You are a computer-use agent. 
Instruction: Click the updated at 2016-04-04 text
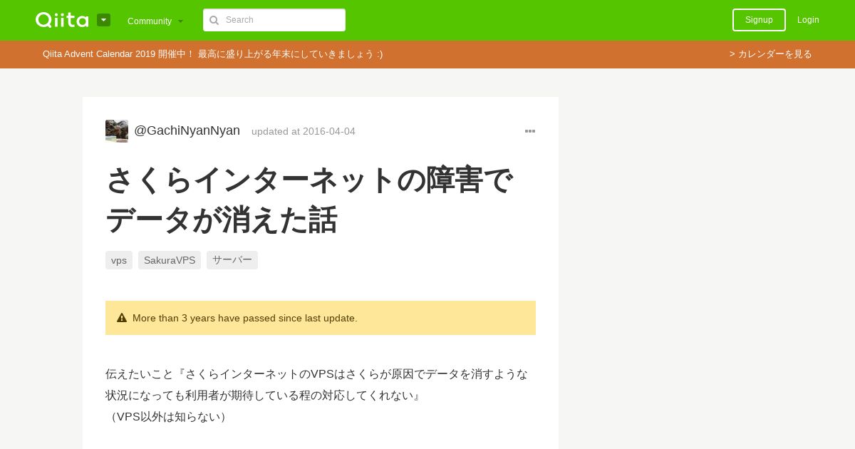304,131
